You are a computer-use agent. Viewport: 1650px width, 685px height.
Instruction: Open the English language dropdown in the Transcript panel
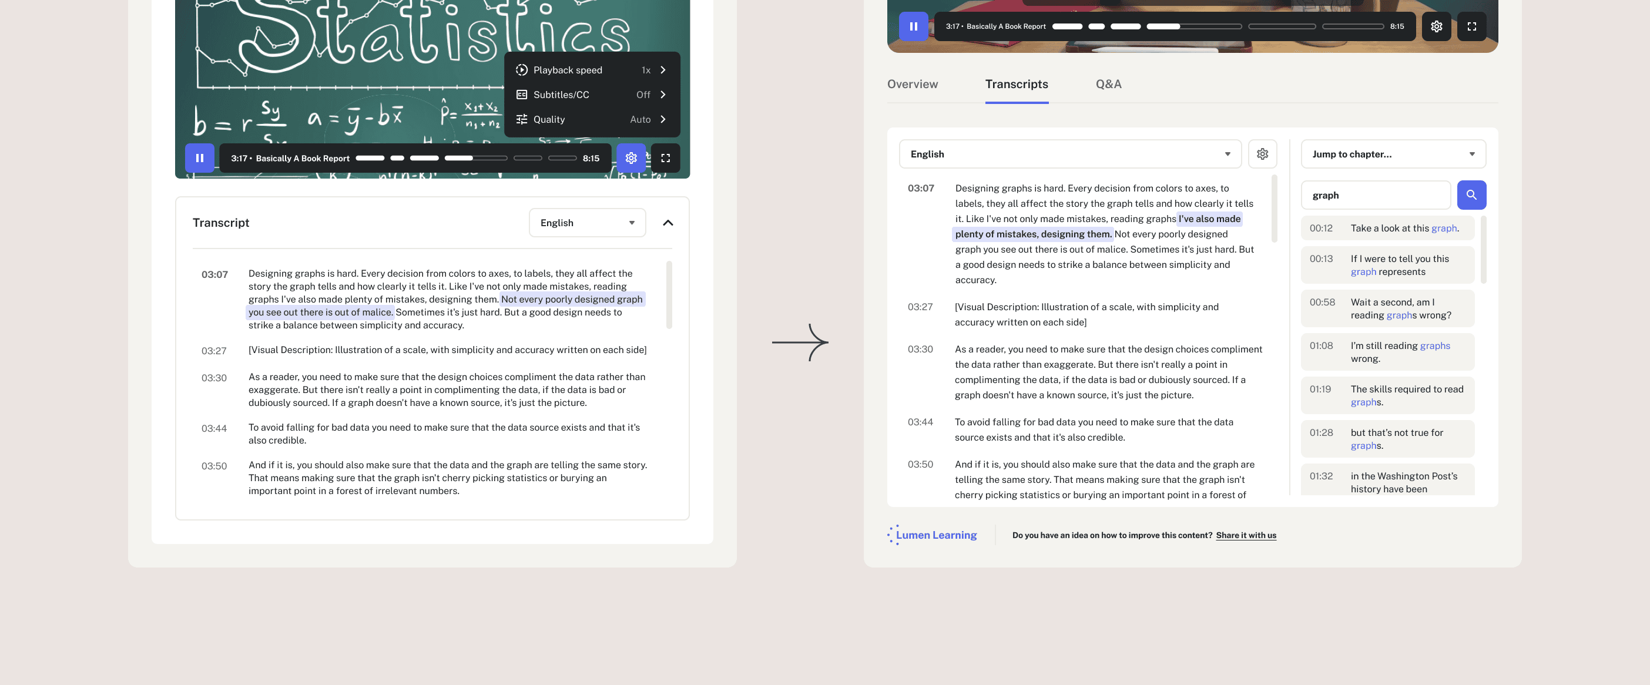coord(586,222)
